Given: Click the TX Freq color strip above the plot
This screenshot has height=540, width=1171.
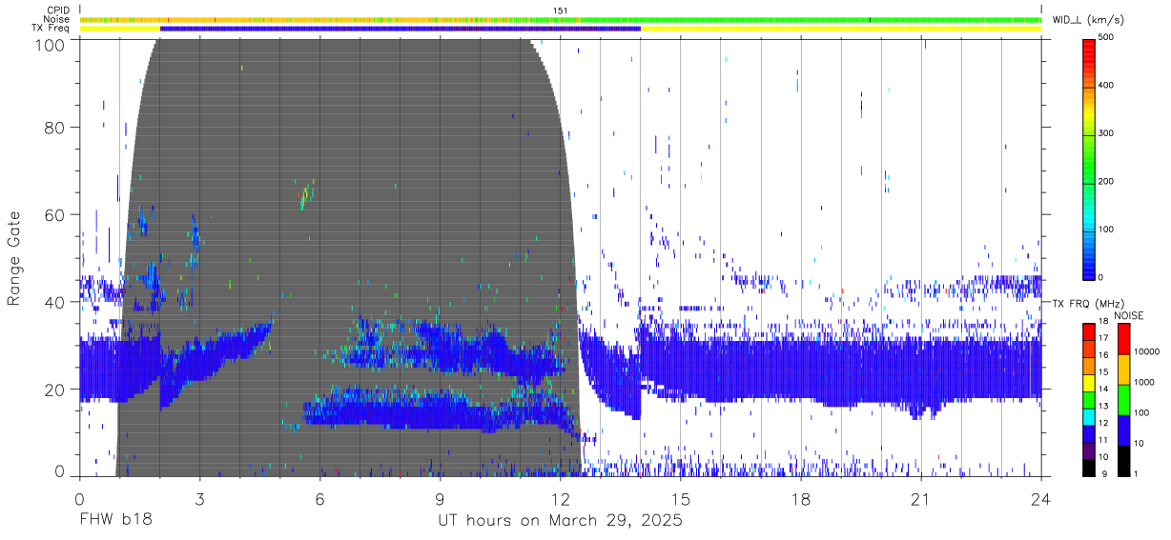Looking at the screenshot, I should (560, 29).
